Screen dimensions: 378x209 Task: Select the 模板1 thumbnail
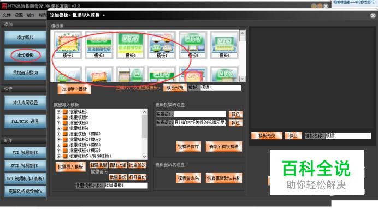(x=68, y=45)
